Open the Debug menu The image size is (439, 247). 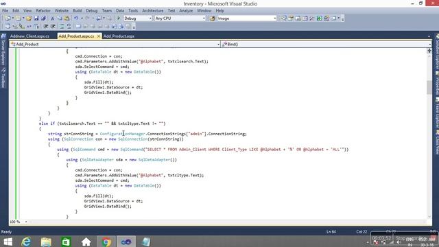click(91, 11)
